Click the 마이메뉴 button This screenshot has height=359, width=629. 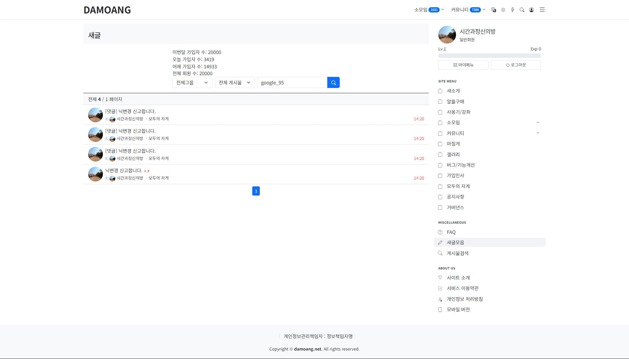click(463, 65)
